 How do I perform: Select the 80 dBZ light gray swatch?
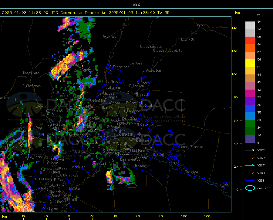tap(250, 25)
